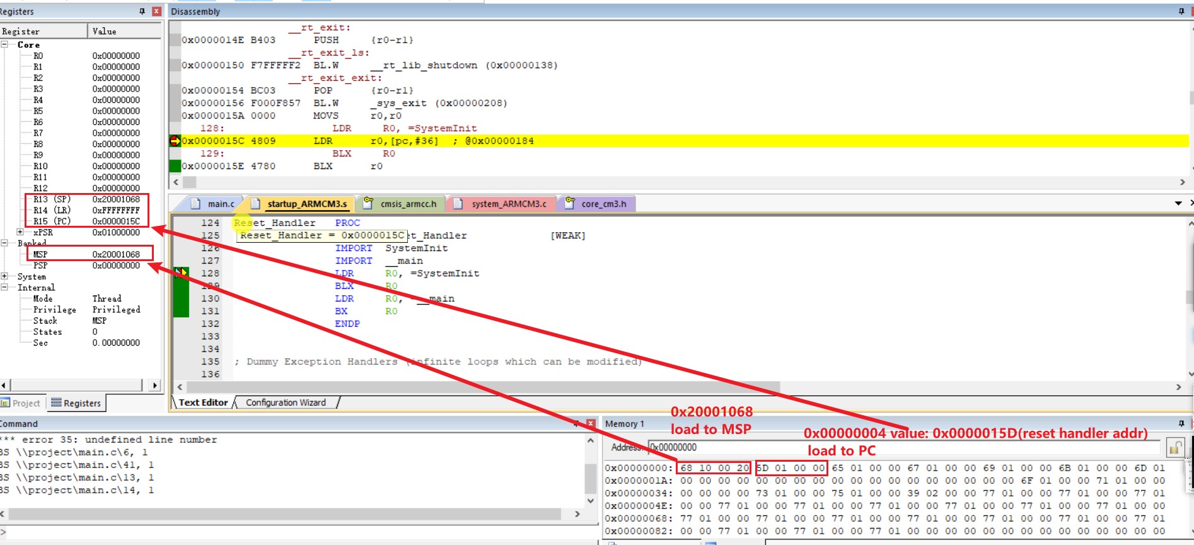
Task: Select the R0 register row
Action: [x=86, y=56]
